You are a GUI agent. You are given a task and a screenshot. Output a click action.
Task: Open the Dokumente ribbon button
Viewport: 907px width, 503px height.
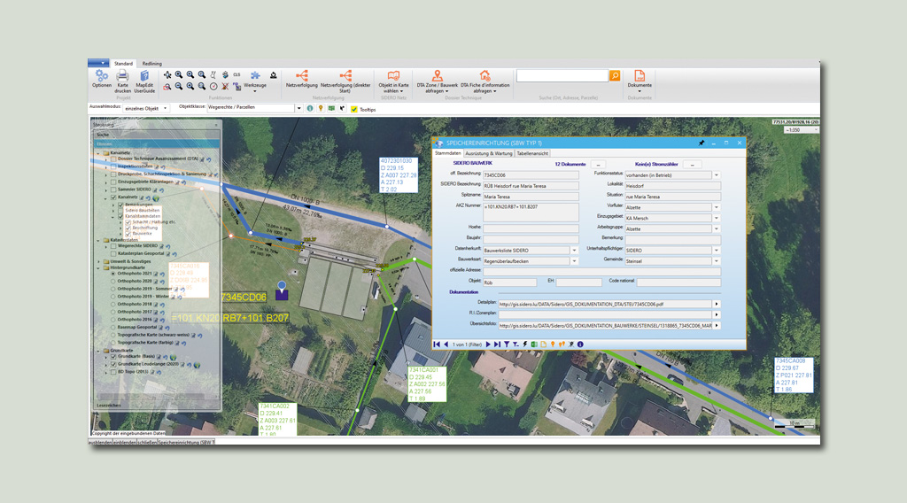[640, 77]
